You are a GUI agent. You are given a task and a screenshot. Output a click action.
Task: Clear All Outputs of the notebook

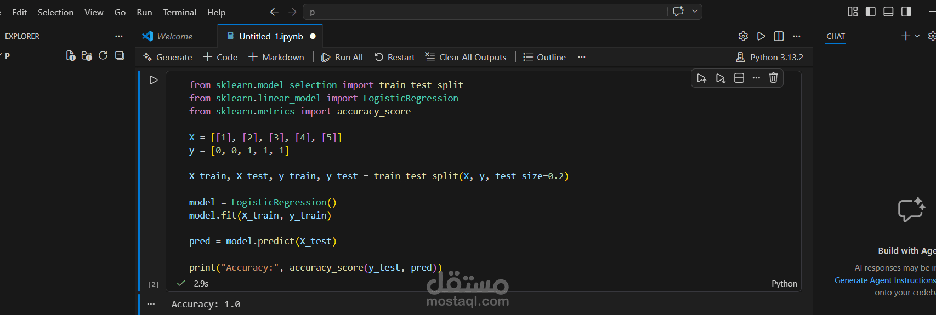coord(466,57)
